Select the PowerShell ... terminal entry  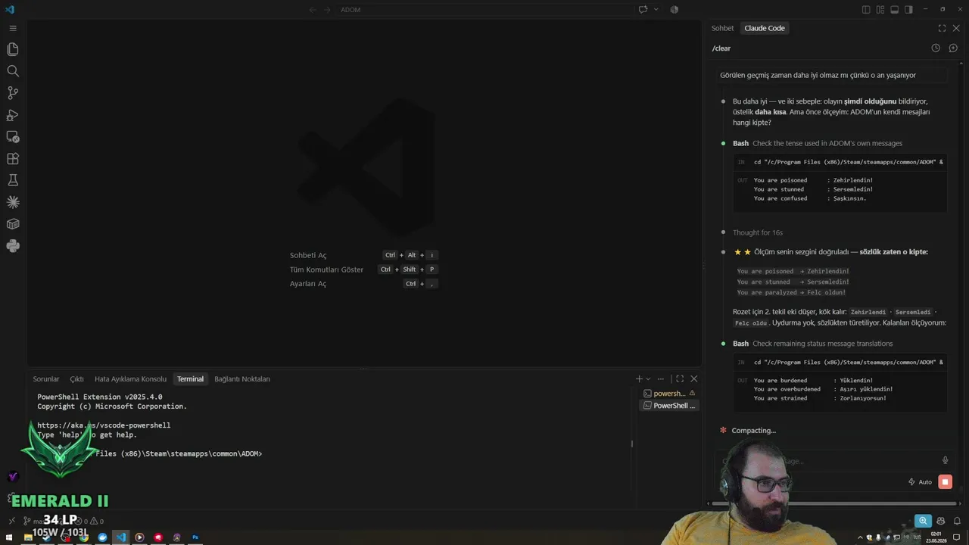669,406
